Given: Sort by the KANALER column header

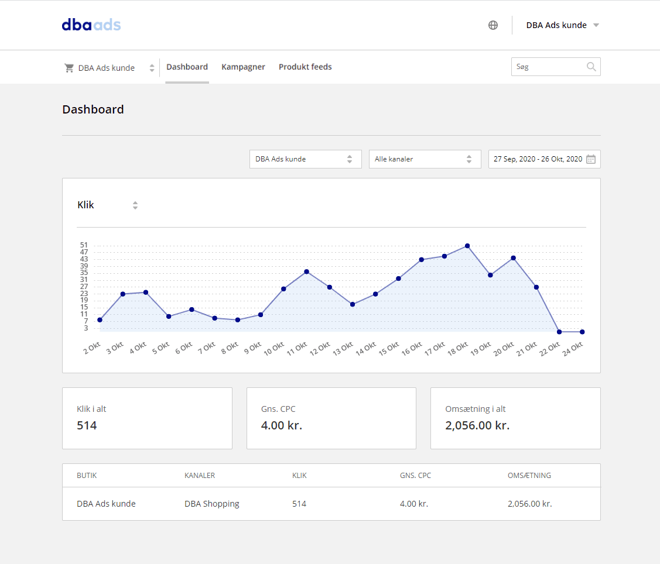Looking at the screenshot, I should pos(200,475).
